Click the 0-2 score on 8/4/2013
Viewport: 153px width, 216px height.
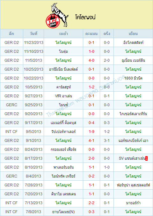click(x=91, y=176)
